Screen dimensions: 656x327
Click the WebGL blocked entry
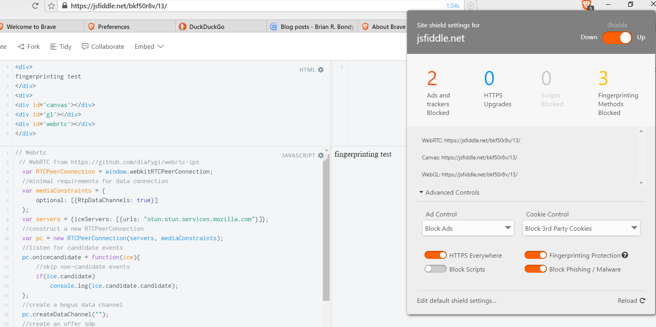470,174
